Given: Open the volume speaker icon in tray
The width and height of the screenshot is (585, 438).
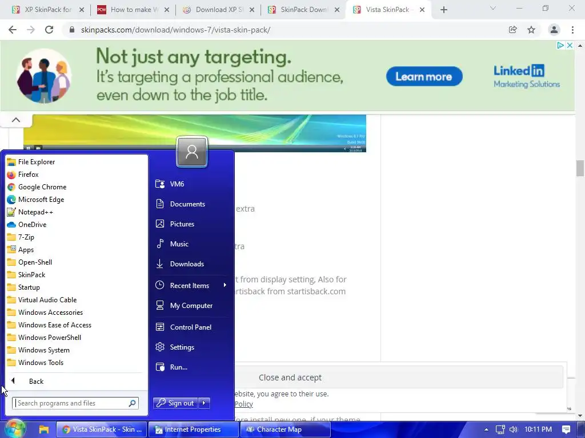Looking at the screenshot, I should coord(514,429).
